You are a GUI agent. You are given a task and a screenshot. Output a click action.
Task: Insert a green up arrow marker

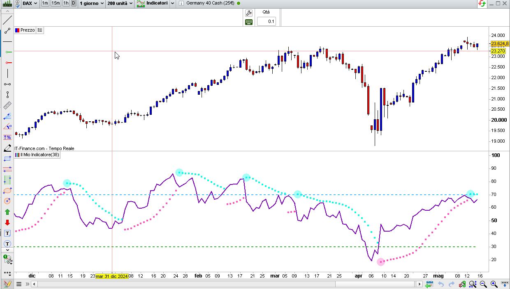(x=7, y=212)
